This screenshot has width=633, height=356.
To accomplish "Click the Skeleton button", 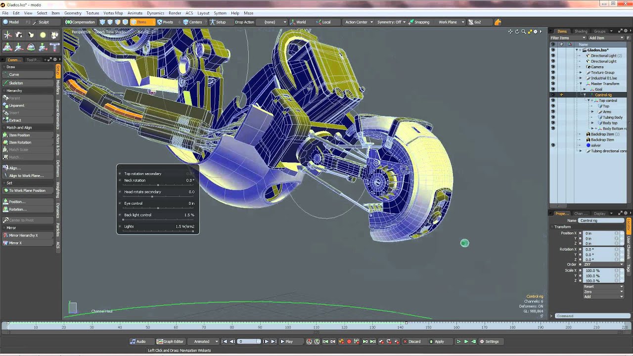I will click(x=28, y=83).
